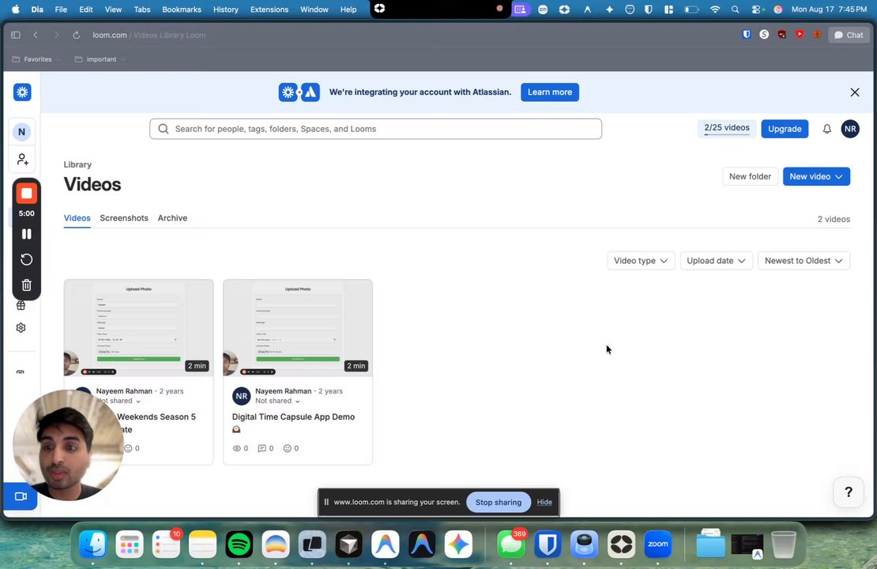
Task: Click the Library breadcrumb text
Action: coord(77,164)
